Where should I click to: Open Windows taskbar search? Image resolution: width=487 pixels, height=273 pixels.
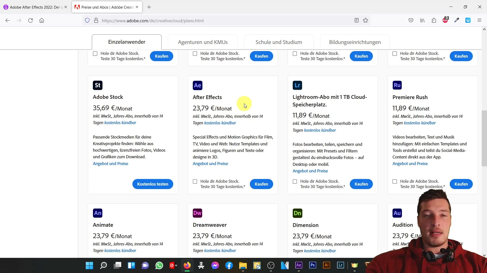103,265
